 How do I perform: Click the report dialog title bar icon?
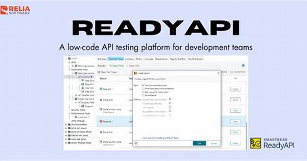(x=135, y=73)
